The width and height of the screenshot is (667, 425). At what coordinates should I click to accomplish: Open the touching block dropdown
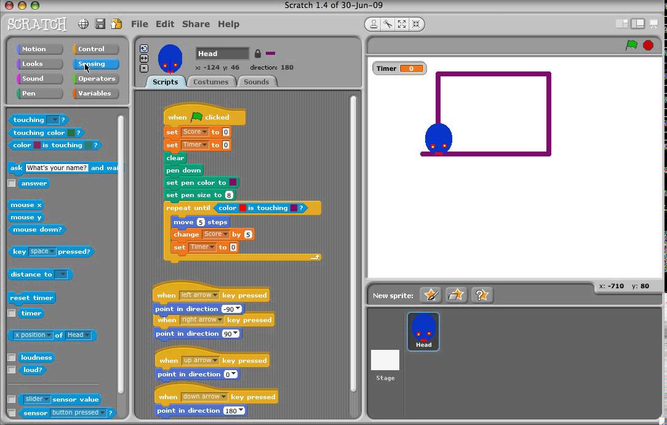coord(53,120)
